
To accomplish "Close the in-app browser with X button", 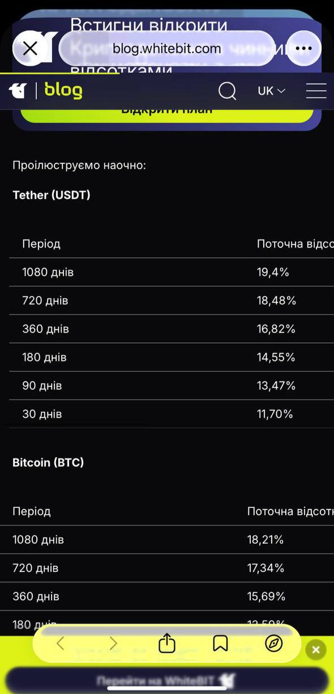I will [x=30, y=48].
